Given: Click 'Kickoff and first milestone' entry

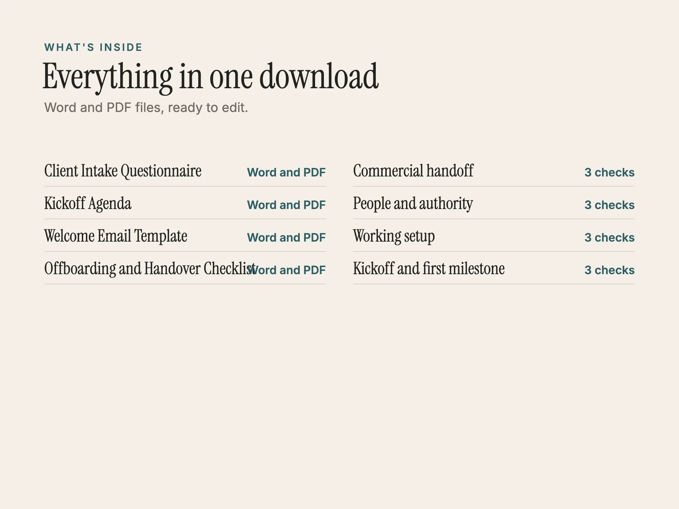Looking at the screenshot, I should pos(429,269).
